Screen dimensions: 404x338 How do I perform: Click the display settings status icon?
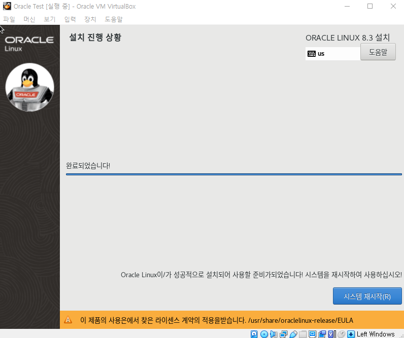(x=312, y=334)
